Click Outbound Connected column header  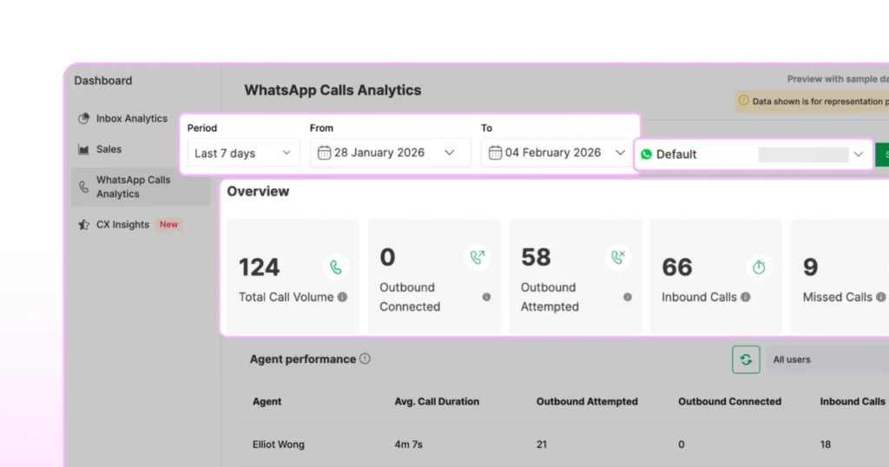(x=729, y=401)
